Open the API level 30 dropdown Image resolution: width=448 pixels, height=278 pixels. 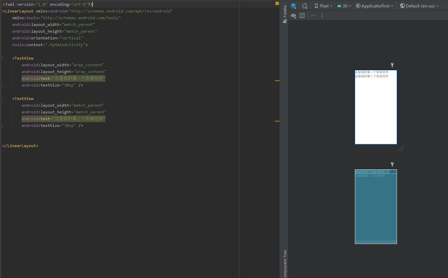point(344,6)
